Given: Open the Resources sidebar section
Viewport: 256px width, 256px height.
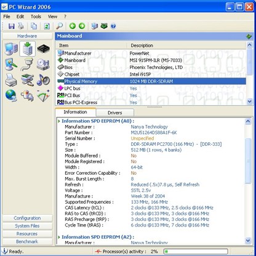Looking at the screenshot, I should click(x=27, y=234).
